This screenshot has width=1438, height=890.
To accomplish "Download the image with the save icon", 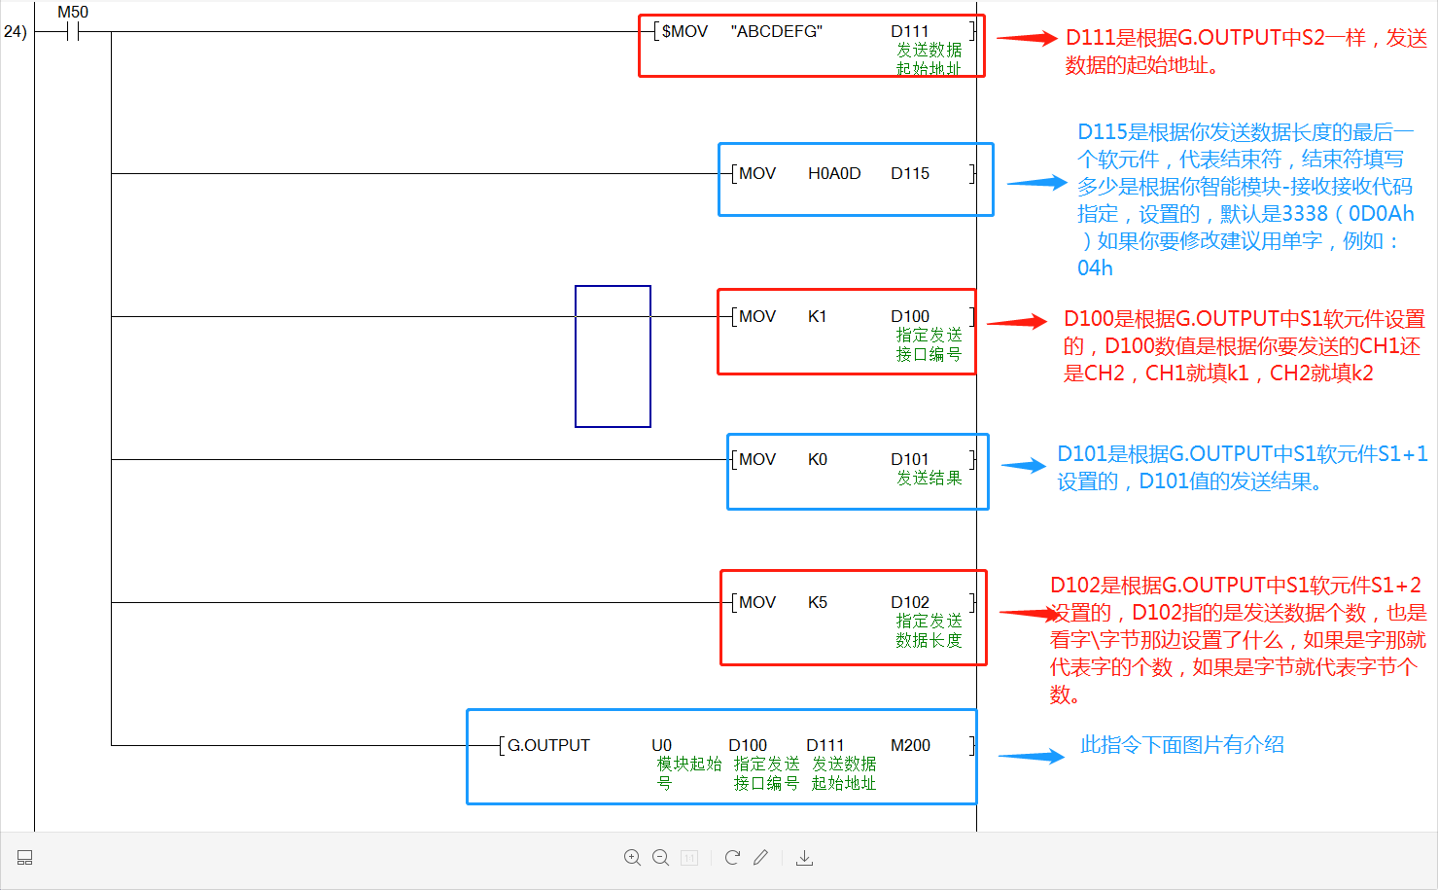I will click(x=804, y=857).
